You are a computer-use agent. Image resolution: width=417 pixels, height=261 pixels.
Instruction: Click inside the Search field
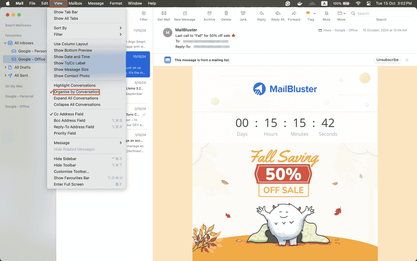pos(381,13)
